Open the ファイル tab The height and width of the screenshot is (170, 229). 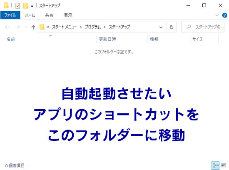point(10,15)
